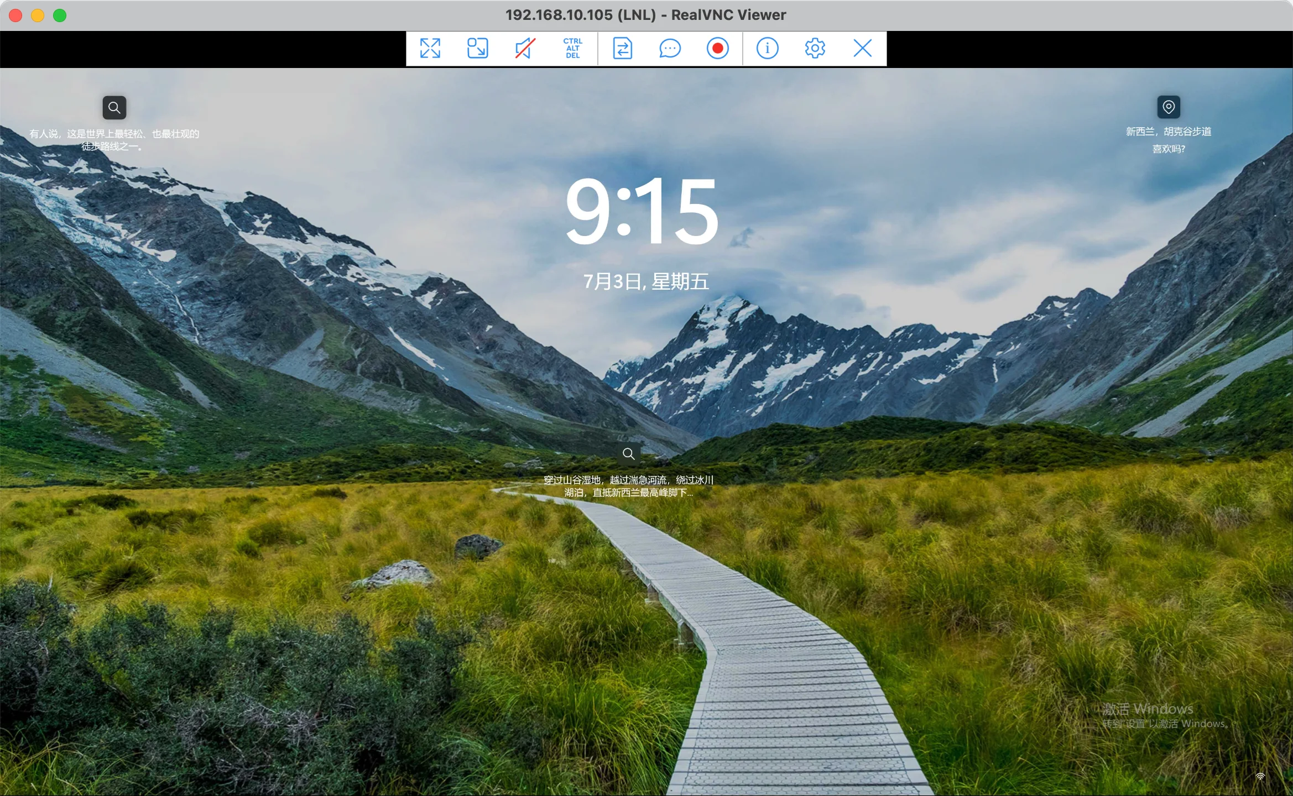Click the top-left magnifier spotlight icon
Viewport: 1293px width, 796px height.
[114, 107]
